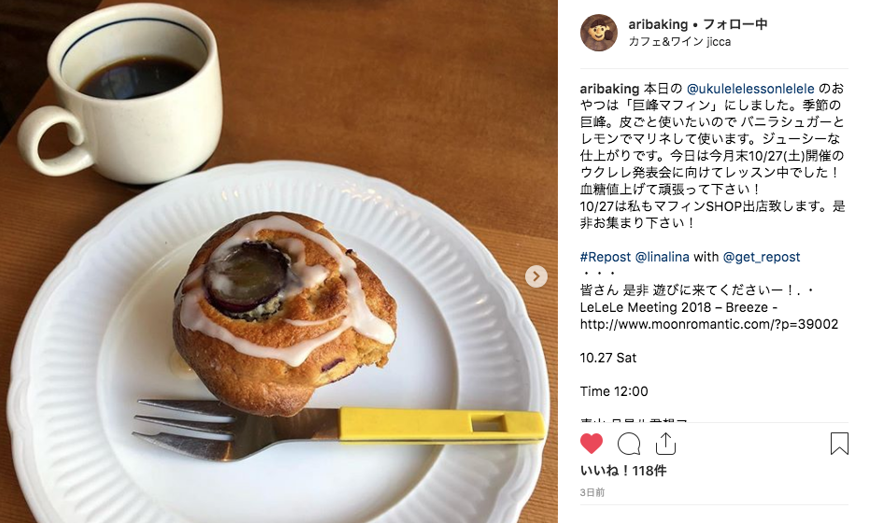Screen dimensions: 870x523
Task: View the いいね！118件 likes list
Action: 623,471
